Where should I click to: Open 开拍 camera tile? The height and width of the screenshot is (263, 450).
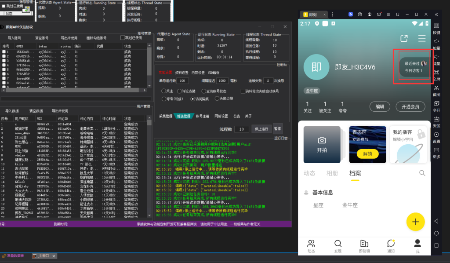[322, 144]
